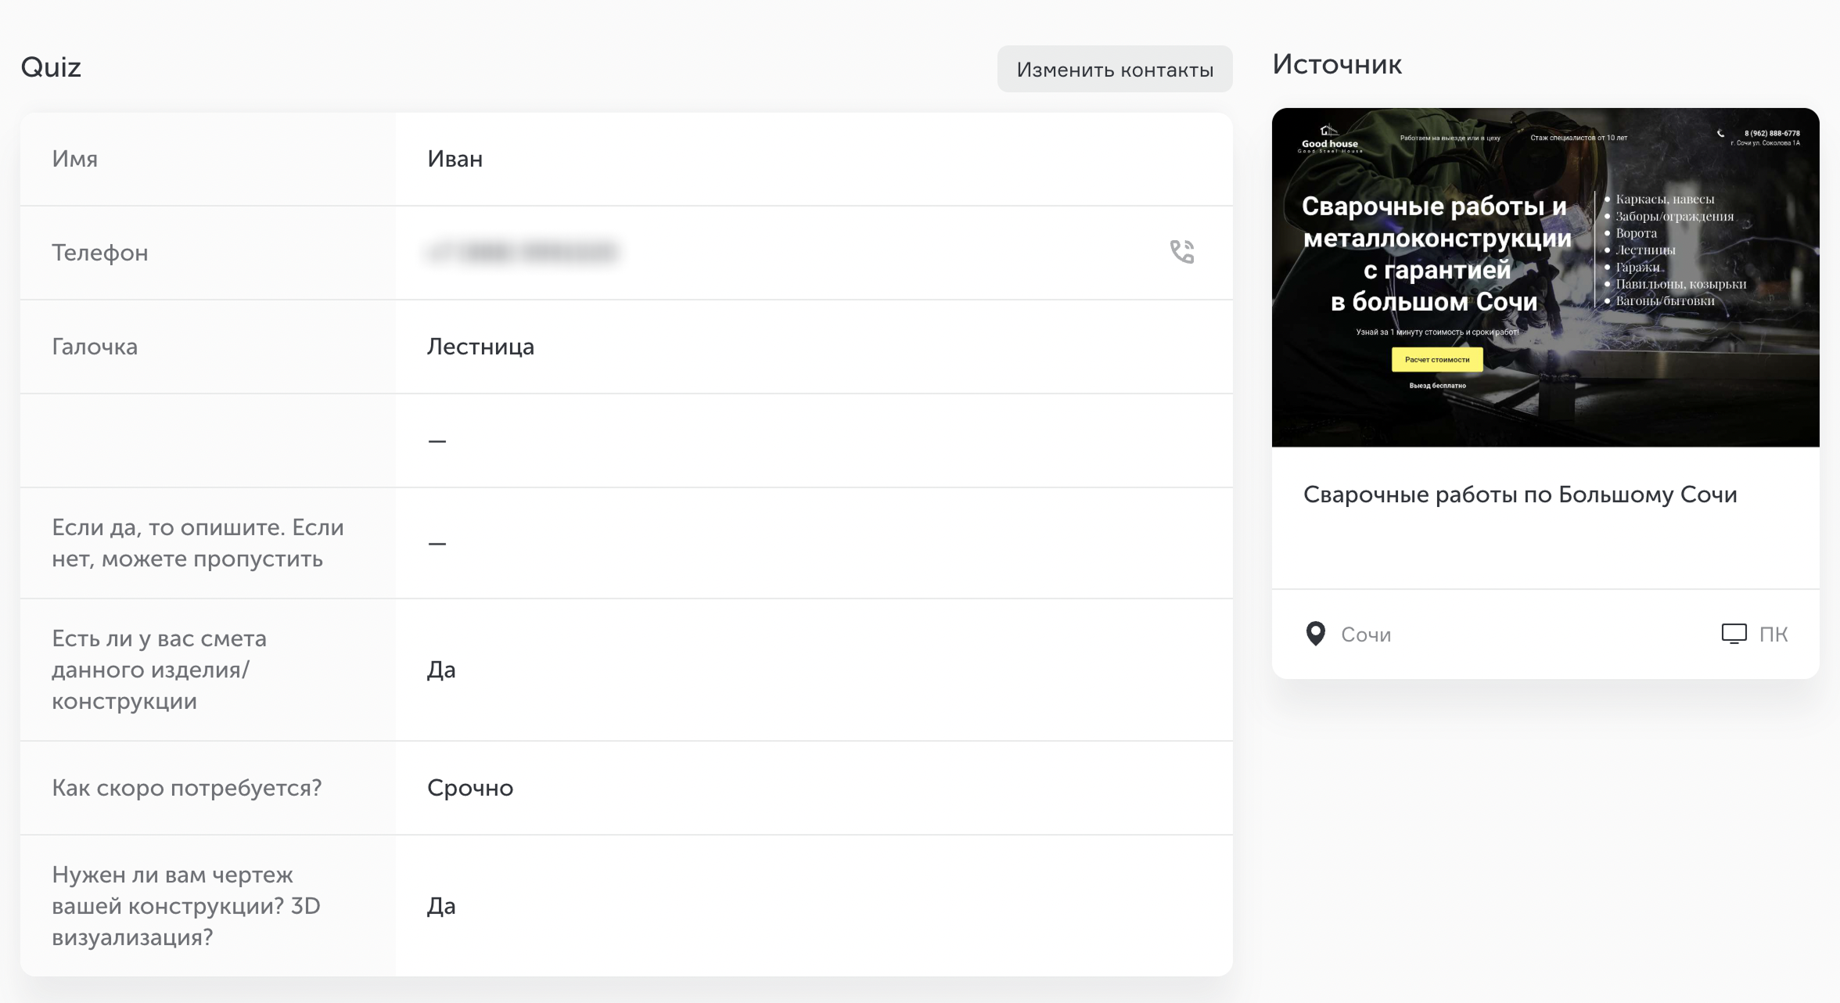Viewport: 1840px width, 1003px height.
Task: Click the Сочи city text
Action: [1366, 635]
